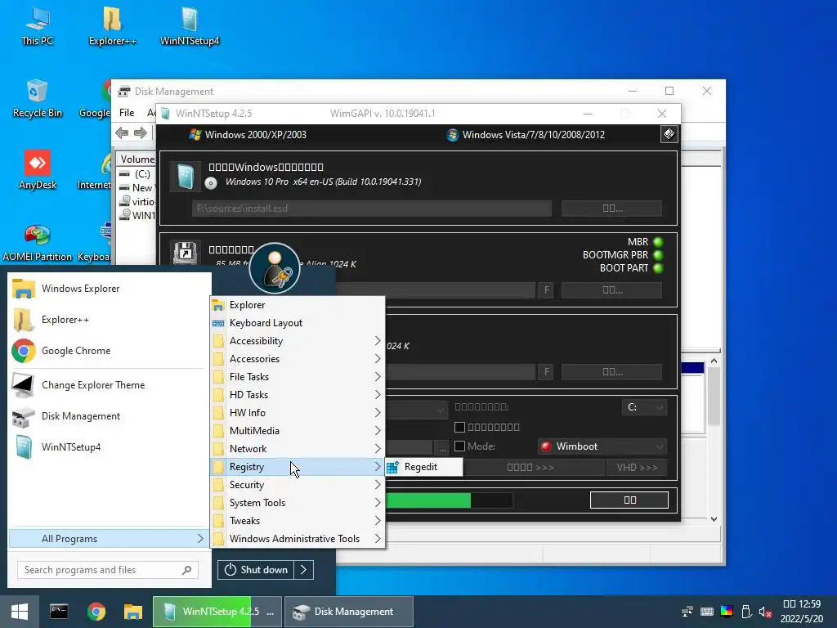This screenshot has width=837, height=628.
Task: Click the BOOT PART green status light
Action: pyautogui.click(x=658, y=268)
